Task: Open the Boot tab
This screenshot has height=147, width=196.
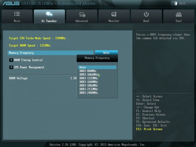Action: 146,16
